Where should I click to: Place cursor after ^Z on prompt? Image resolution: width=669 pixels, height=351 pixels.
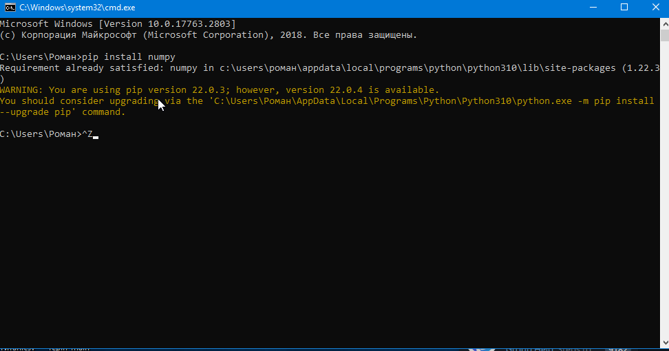tap(95, 134)
